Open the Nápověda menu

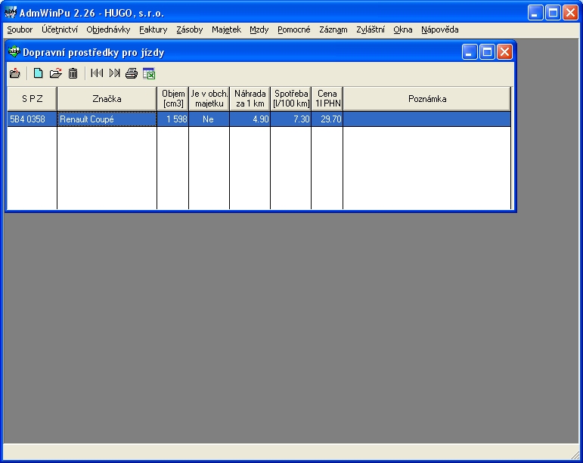coord(439,29)
